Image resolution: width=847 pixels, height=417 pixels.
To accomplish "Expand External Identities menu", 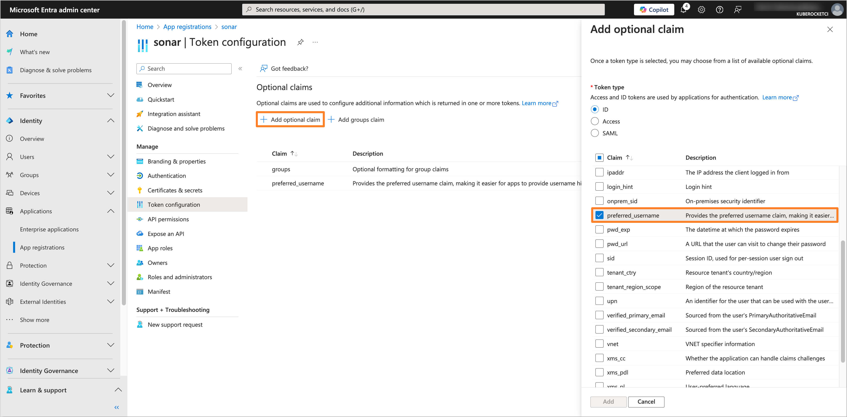I will (111, 301).
